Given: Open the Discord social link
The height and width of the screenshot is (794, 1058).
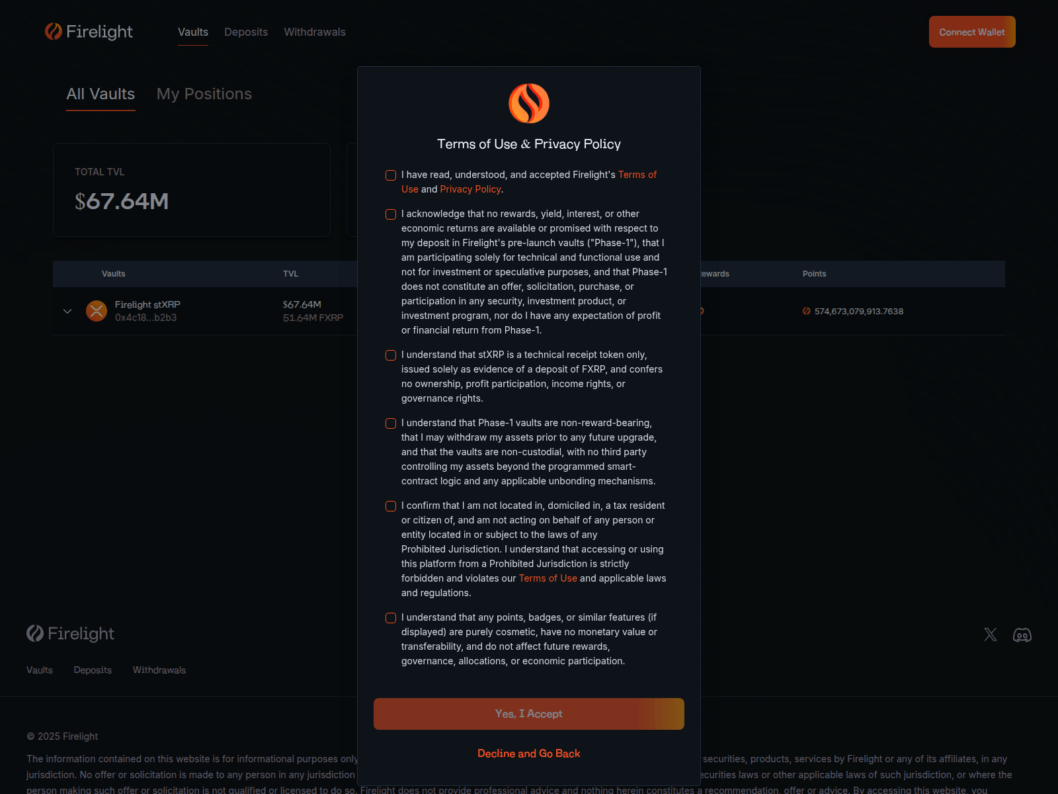Looking at the screenshot, I should 1022,635.
